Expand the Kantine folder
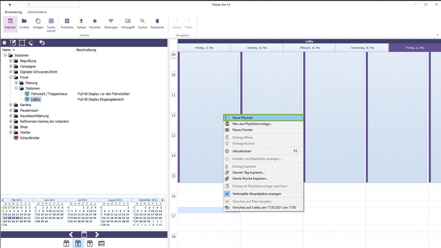441x248 pixels. [x=11, y=105]
